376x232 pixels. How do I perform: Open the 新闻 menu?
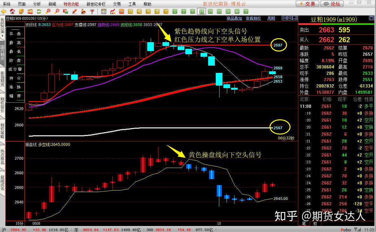52,4
